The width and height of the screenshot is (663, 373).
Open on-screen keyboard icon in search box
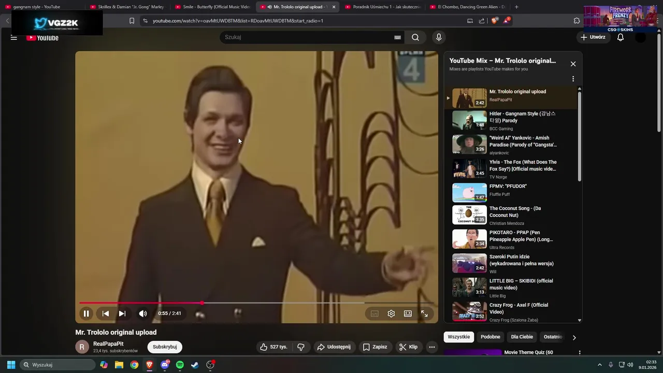(397, 37)
